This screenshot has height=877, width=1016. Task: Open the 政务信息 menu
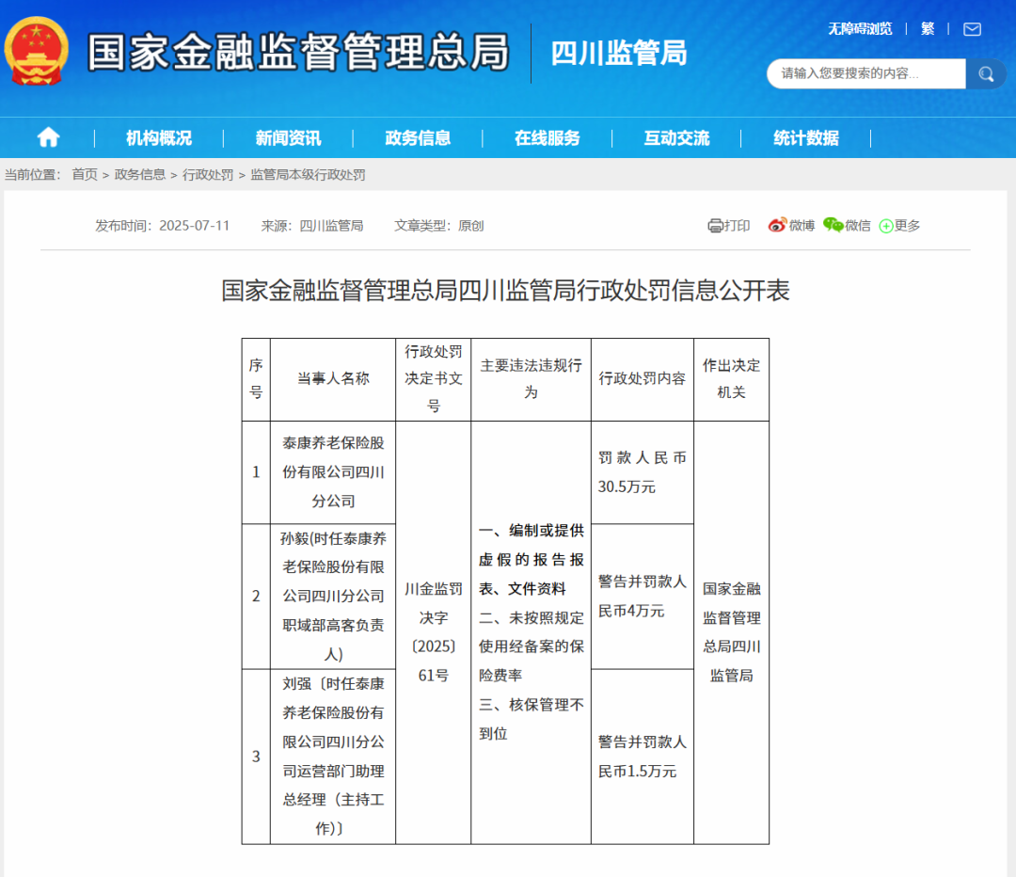tap(418, 138)
